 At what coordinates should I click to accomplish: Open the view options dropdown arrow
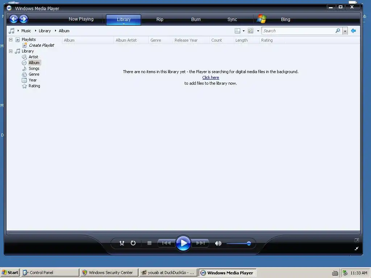258,31
